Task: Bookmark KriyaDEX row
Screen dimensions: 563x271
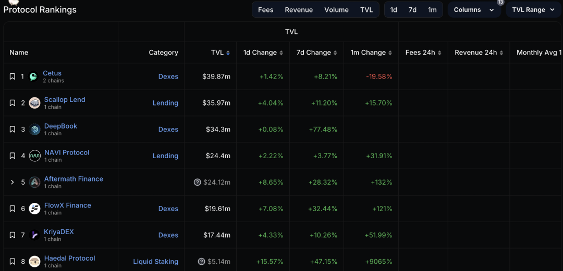Action: point(12,235)
